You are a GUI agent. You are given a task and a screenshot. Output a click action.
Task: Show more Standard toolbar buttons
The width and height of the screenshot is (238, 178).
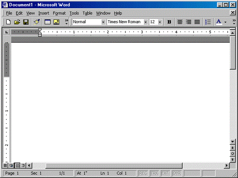pos(67,22)
